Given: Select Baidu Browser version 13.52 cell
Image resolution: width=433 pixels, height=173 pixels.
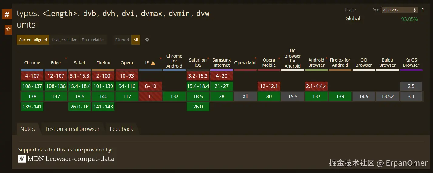Looking at the screenshot, I should (x=387, y=96).
